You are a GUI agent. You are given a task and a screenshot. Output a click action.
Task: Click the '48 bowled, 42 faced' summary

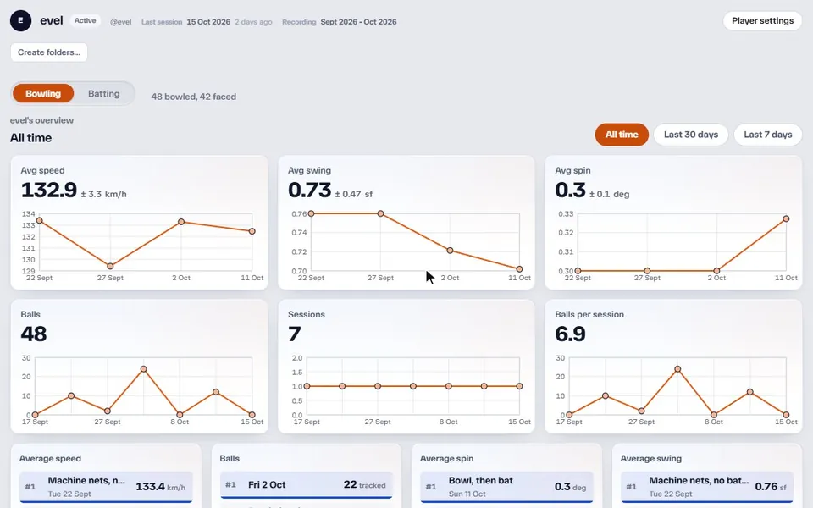pyautogui.click(x=193, y=97)
